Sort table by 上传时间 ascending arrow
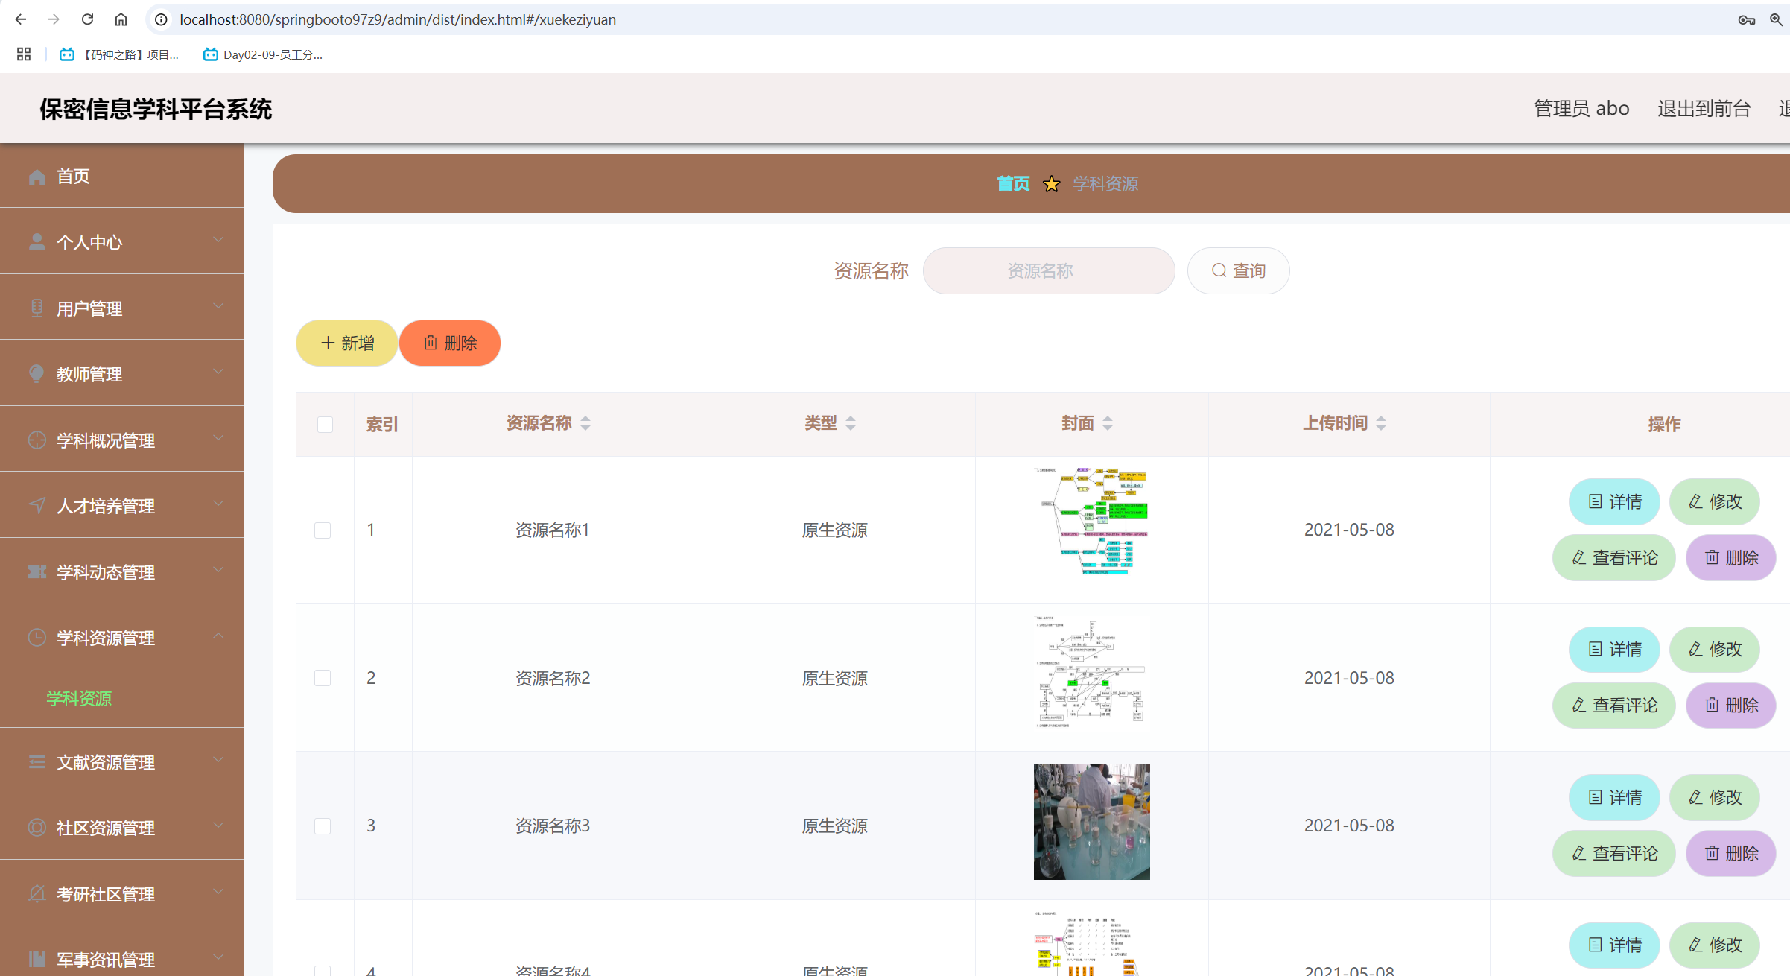The height and width of the screenshot is (976, 1790). (1380, 417)
